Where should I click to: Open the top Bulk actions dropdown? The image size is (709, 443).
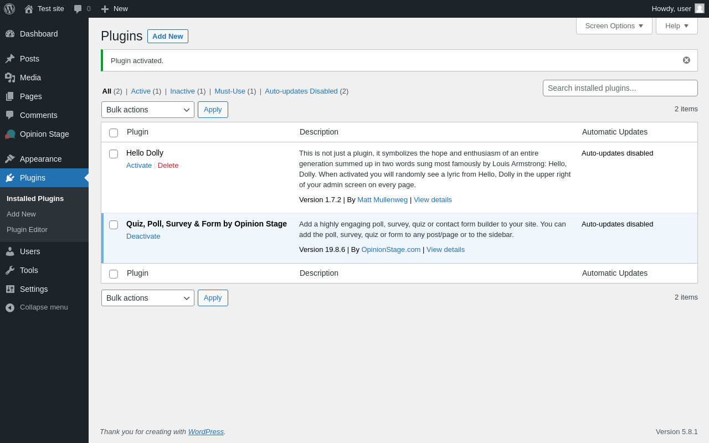[x=148, y=110]
